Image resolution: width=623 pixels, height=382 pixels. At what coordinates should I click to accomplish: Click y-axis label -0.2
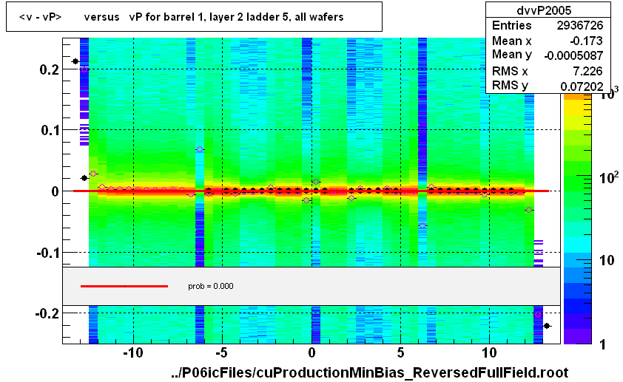coord(47,313)
